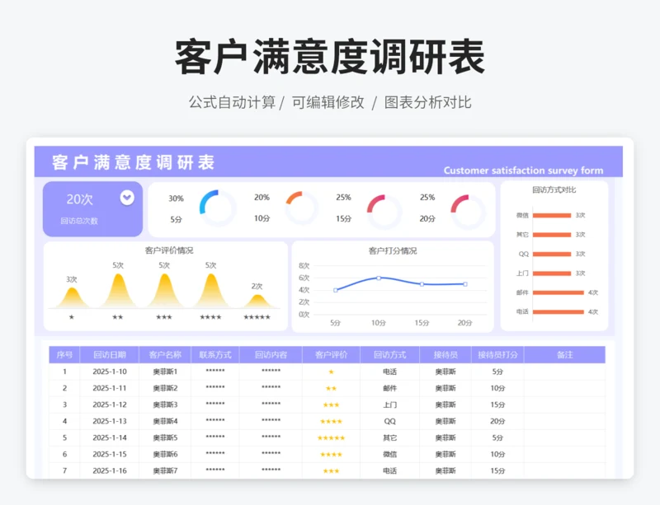Select the date cell 2025-1-16

point(110,471)
